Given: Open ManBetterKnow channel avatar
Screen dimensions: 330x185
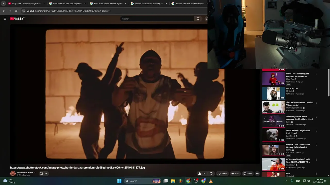Looking at the screenshot, I should [x=13, y=173].
